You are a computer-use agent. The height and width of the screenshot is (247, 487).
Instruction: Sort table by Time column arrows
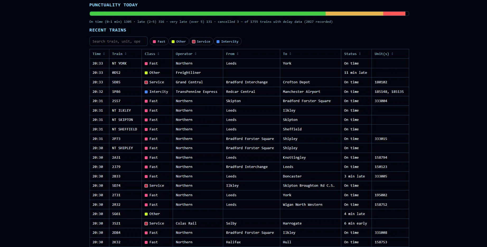pyautogui.click(x=104, y=54)
